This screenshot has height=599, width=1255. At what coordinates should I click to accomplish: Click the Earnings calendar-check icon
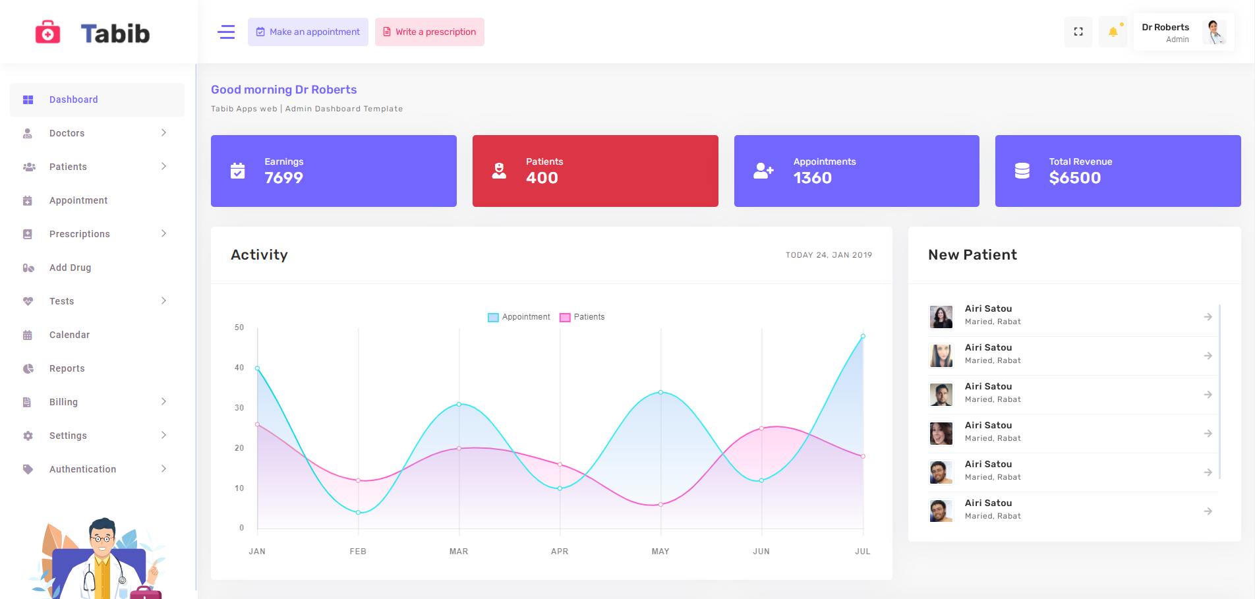238,171
